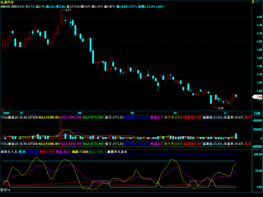Click 200000 on the volume axis
The image size is (263, 197).
click(x=257, y=130)
